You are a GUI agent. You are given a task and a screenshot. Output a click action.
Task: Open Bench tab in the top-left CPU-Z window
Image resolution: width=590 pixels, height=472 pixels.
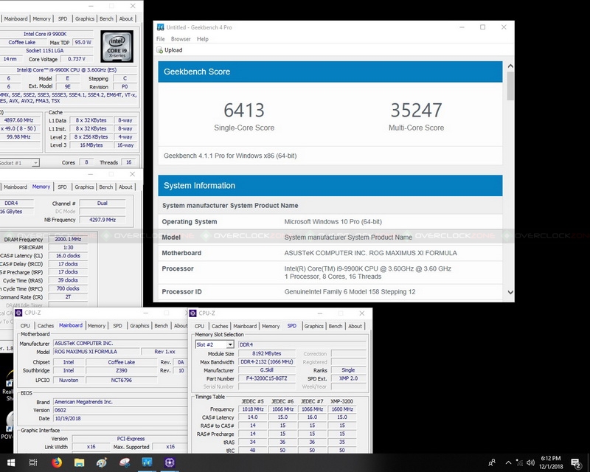point(106,18)
